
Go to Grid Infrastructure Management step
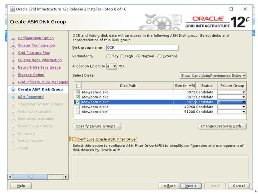coord(43,82)
